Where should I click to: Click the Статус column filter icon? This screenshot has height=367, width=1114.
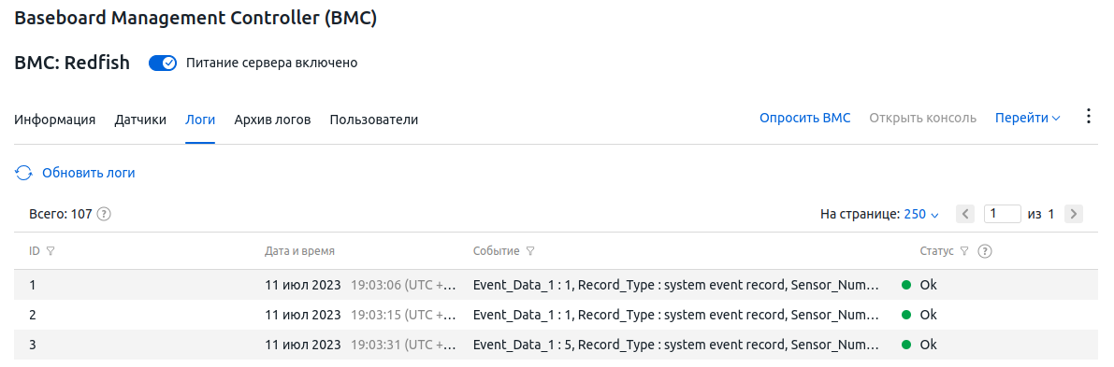tap(964, 251)
